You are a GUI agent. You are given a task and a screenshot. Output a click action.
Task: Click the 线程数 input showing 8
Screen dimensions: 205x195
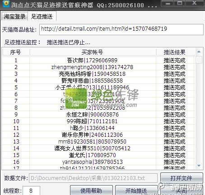point(31,190)
